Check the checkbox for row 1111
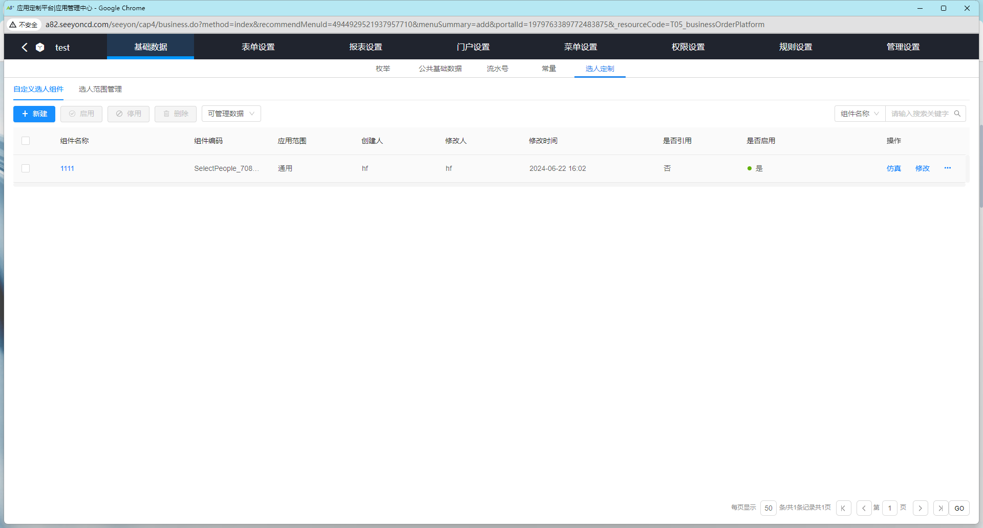This screenshot has height=528, width=983. click(x=26, y=168)
